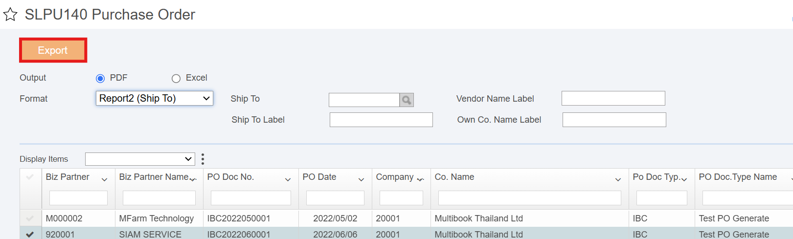Click the Po Doc Type column sort chevron
793x239 pixels.
(x=684, y=180)
